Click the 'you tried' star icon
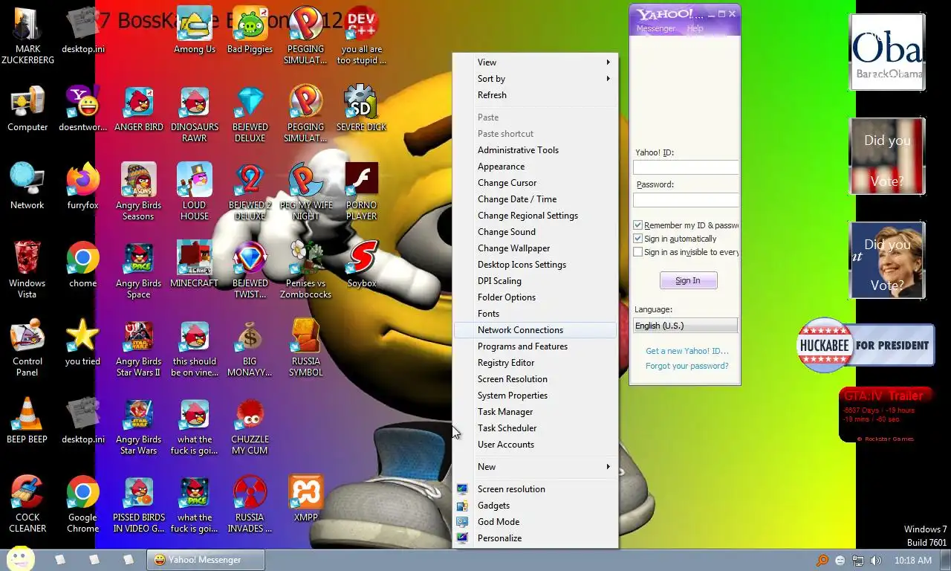This screenshot has height=571, width=951. pyautogui.click(x=82, y=343)
